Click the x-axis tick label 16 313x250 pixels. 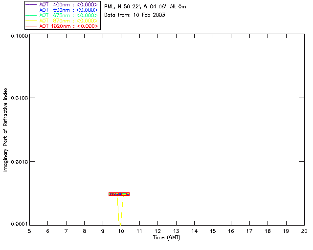tap(231, 231)
